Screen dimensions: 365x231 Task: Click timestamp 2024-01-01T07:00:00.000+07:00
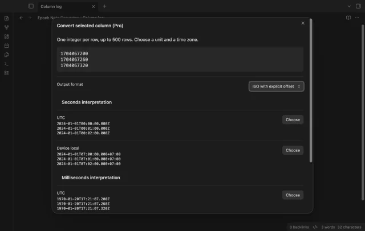89,154
